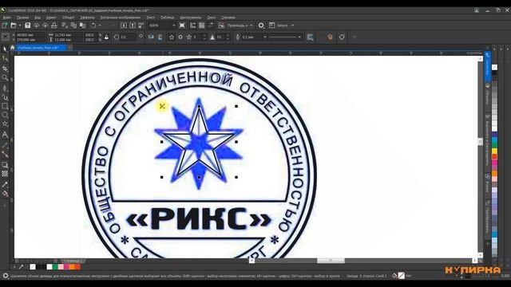This screenshot has height=287, width=511.
Task: Select the Star polygon tool in toolbox
Action: pyautogui.click(x=5, y=124)
